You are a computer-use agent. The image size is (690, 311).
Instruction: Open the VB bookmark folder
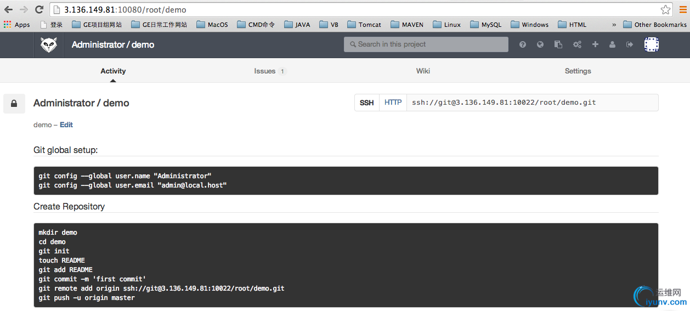click(329, 25)
